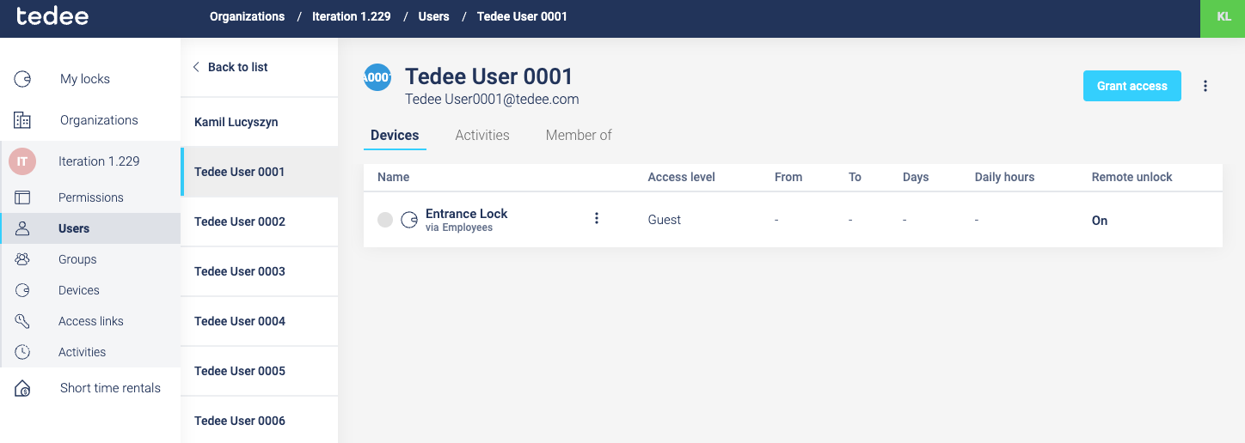This screenshot has height=443, width=1245.
Task: Open the Groups sidebar item
Action: pos(77,259)
